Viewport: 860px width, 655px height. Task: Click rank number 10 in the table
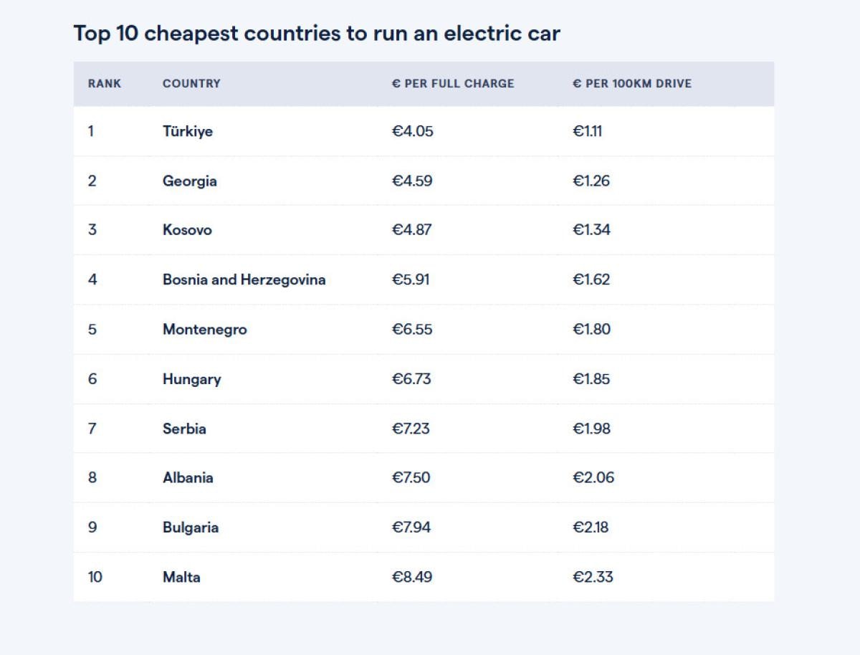pyautogui.click(x=95, y=577)
